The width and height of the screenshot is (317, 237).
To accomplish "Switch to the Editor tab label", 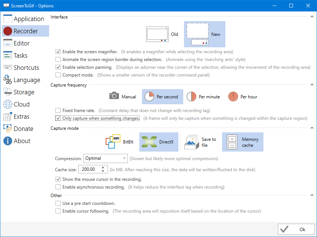I will click(22, 43).
